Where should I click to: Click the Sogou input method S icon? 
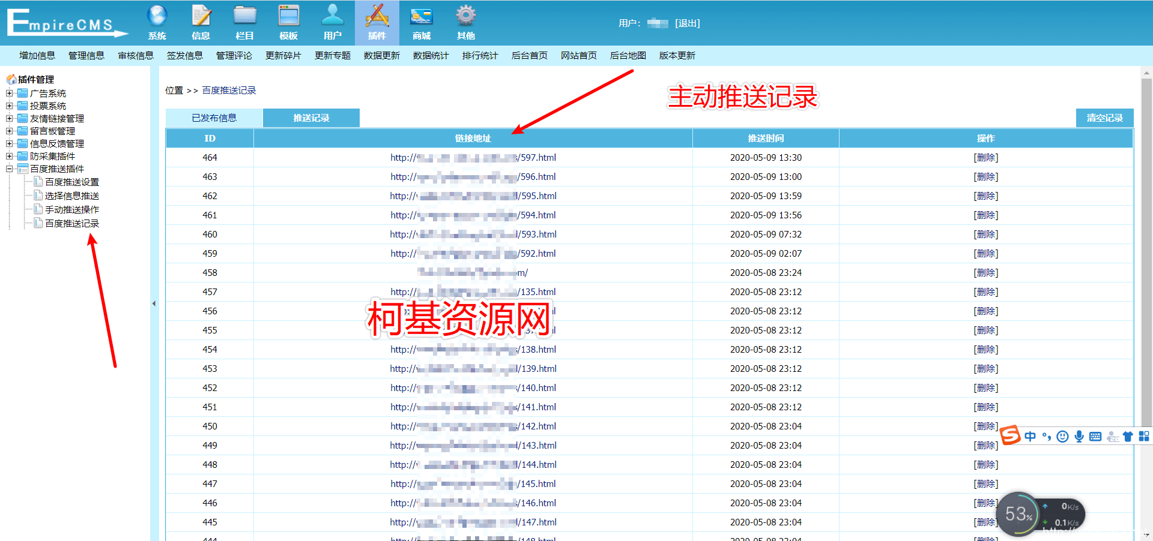pyautogui.click(x=1010, y=435)
